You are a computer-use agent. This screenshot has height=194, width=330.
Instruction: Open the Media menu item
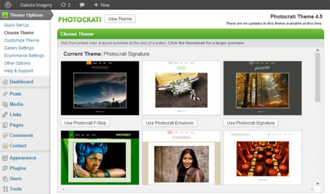(x=16, y=104)
